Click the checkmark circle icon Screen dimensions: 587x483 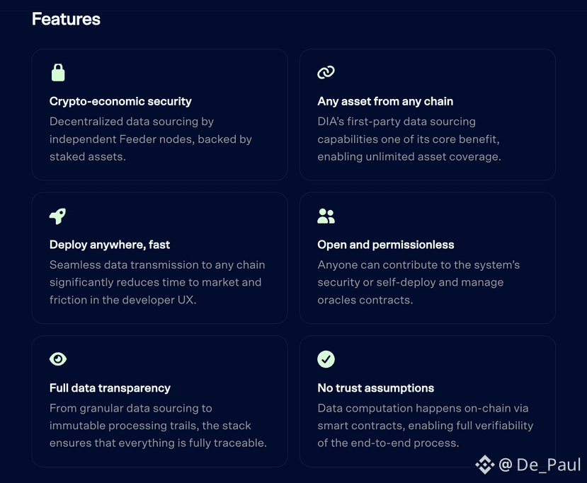point(326,359)
